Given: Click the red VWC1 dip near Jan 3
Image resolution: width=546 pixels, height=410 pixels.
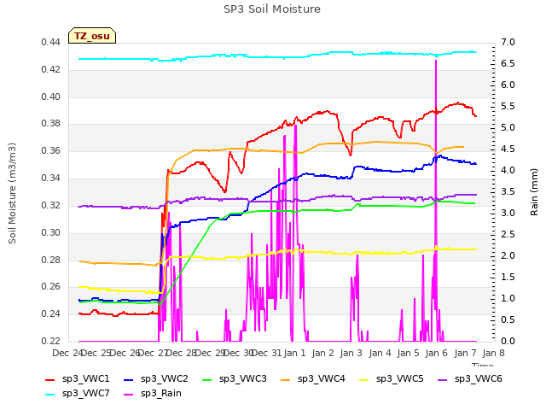Looking at the screenshot, I should click(x=351, y=155).
